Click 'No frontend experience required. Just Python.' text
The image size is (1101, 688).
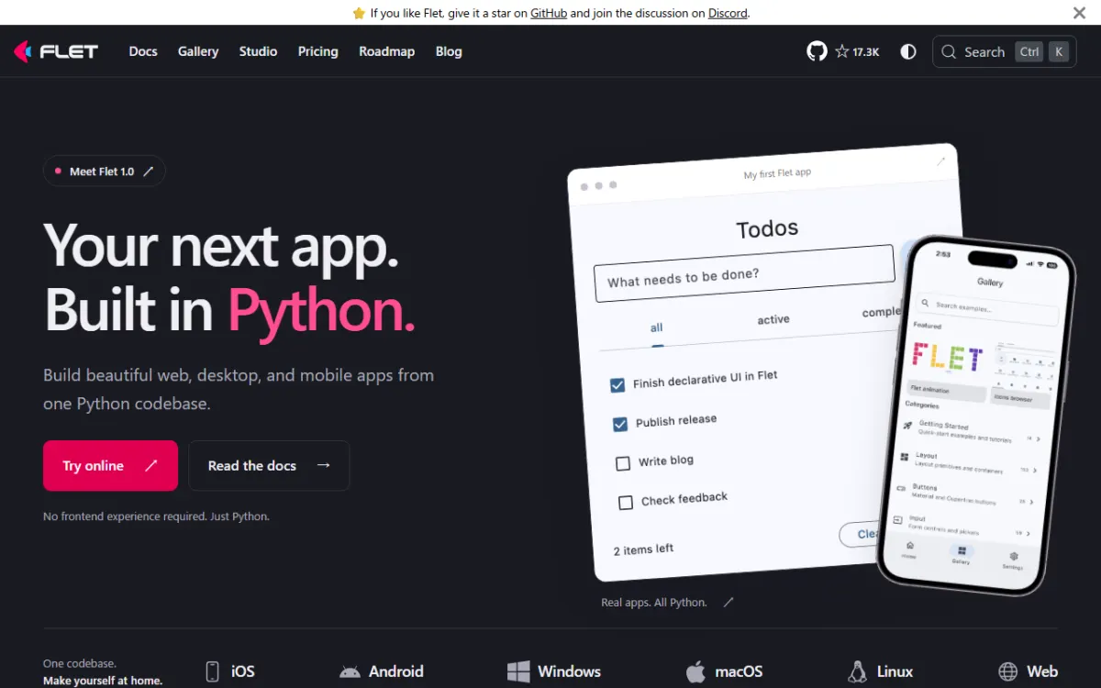coord(156,516)
